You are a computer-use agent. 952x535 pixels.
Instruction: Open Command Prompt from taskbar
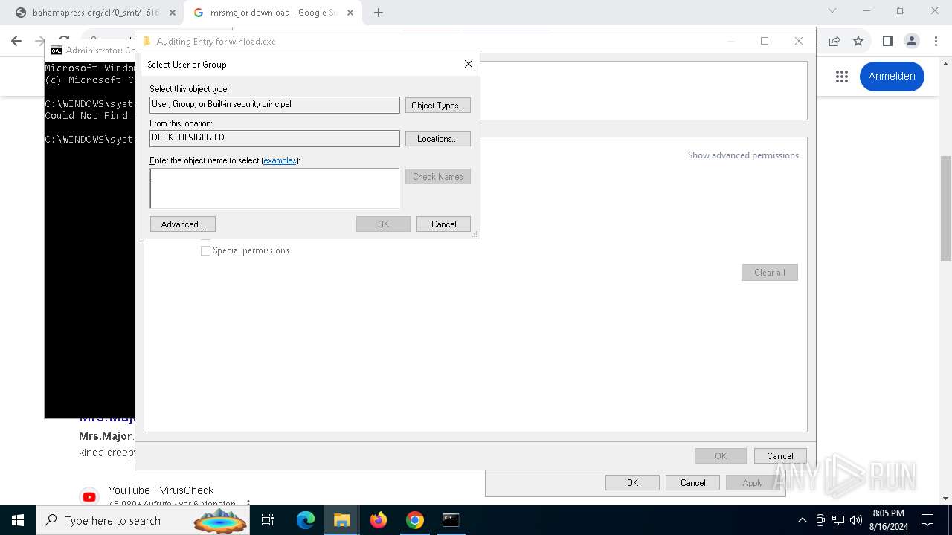click(x=451, y=520)
